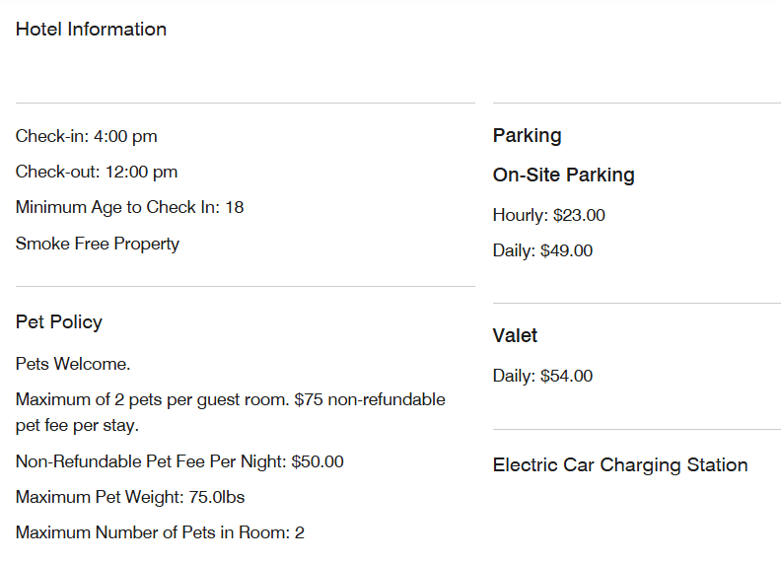The height and width of the screenshot is (563, 781).
Task: Click Minimum Age to Check In line
Action: tap(129, 207)
